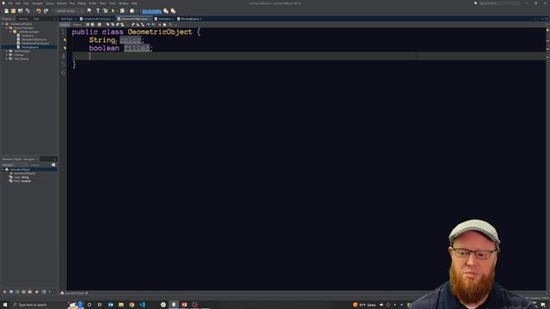Select Rectangle.java in the Projects tree
The height and width of the screenshot is (309, 550).
[x=30, y=47]
